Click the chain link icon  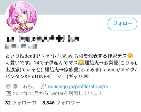[x=43, y=86]
